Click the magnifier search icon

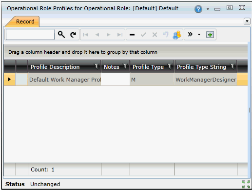61,35
